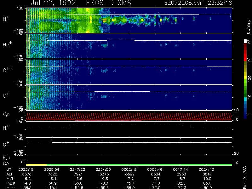252x189 pixels.
Task: Click the UT tick value '0002:18'
Action: pyautogui.click(x=129, y=169)
